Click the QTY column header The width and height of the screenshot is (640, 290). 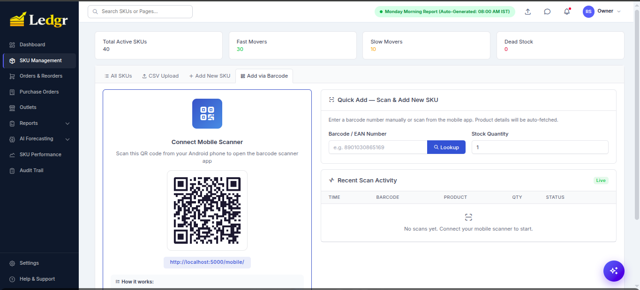pyautogui.click(x=517, y=197)
